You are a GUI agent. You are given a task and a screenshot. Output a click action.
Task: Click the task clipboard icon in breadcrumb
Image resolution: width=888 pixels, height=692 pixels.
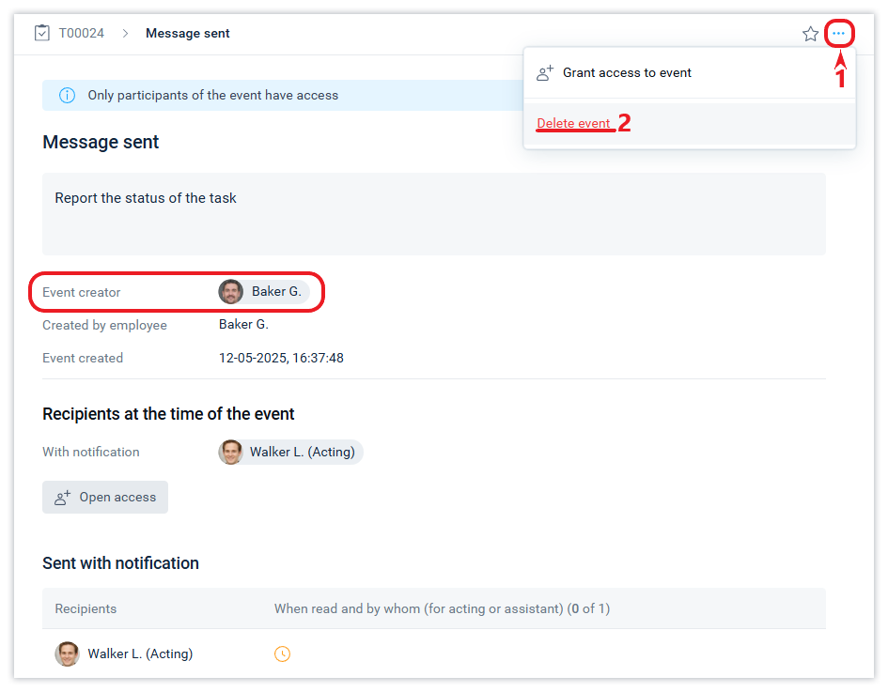click(x=41, y=33)
